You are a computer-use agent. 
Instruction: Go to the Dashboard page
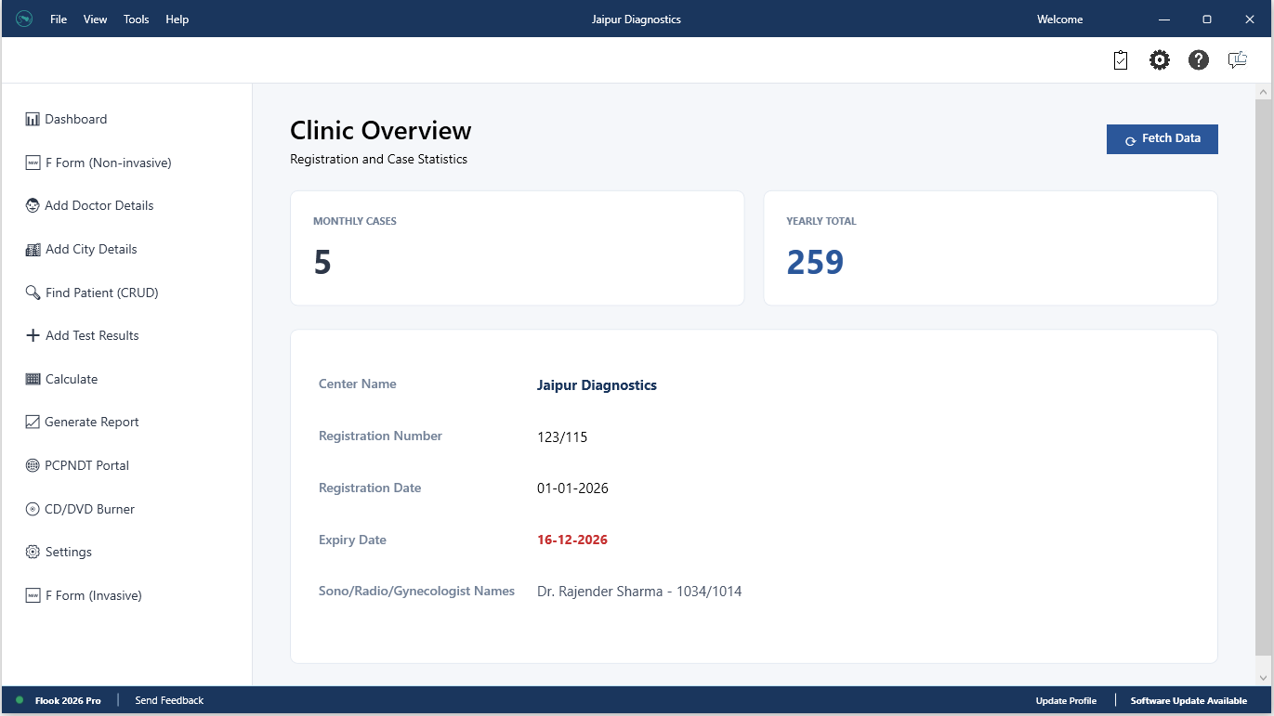point(76,119)
